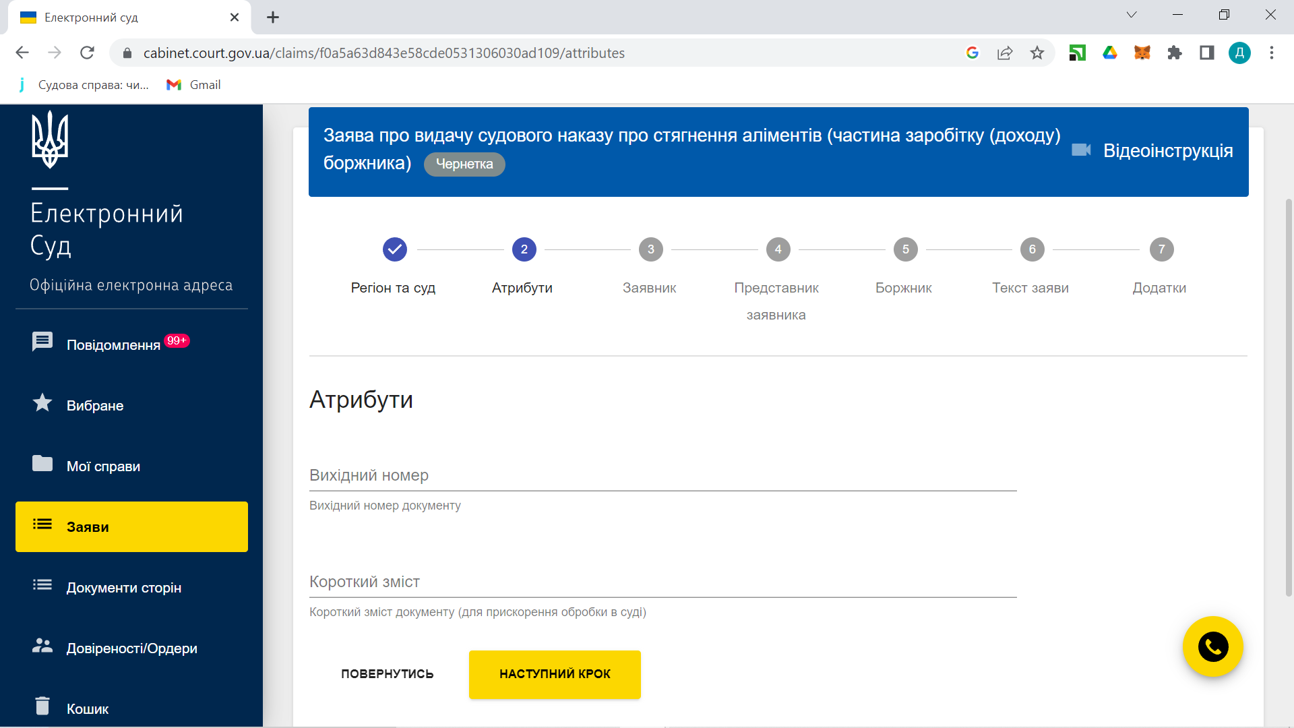Screen dimensions: 1294x728
Task: Open Кошик trash in sidebar
Action: click(x=87, y=708)
